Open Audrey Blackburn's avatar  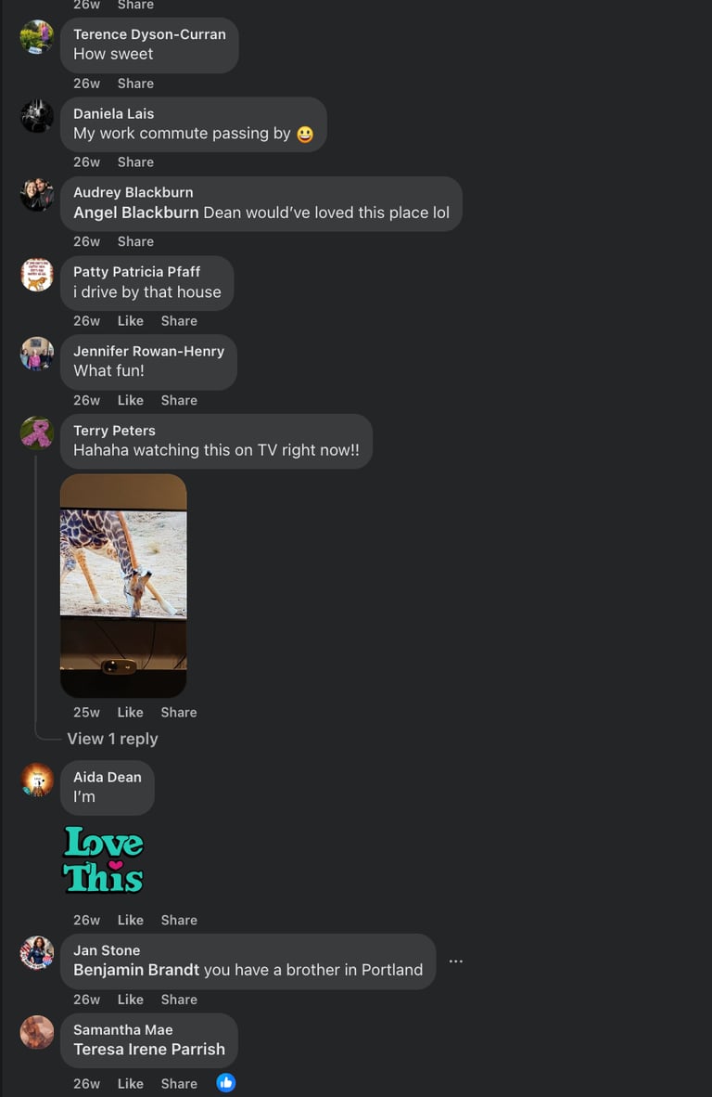click(37, 195)
